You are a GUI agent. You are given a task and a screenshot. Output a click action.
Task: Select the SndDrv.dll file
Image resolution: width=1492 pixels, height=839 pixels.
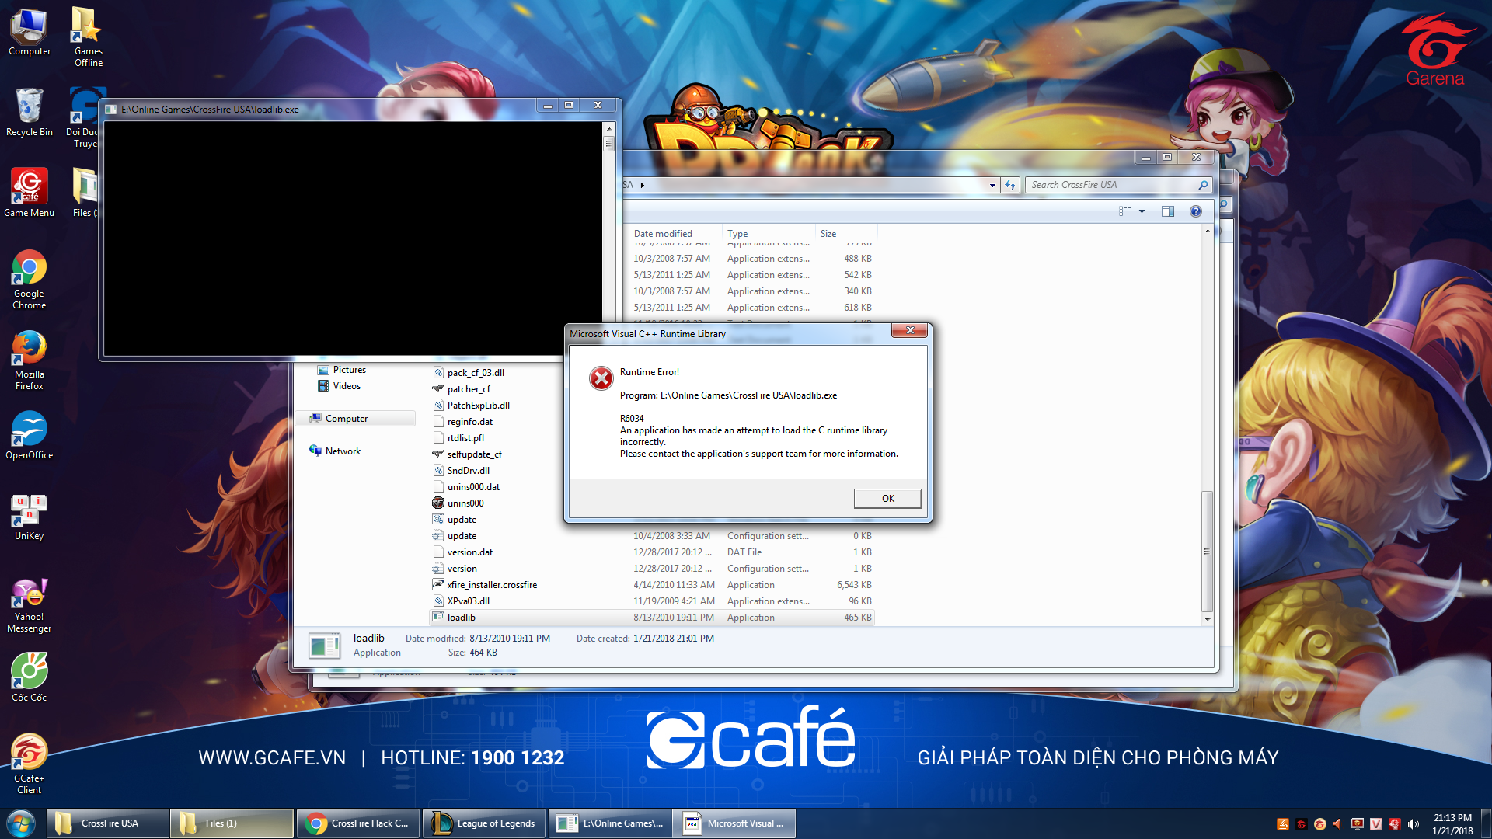468,471
